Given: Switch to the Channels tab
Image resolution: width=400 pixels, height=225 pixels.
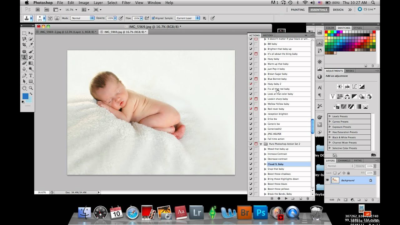Looking at the screenshot, I should tap(344, 161).
